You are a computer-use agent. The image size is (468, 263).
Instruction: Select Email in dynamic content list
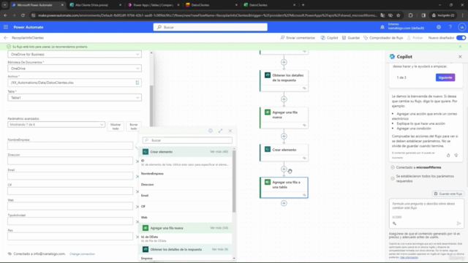click(x=185, y=195)
